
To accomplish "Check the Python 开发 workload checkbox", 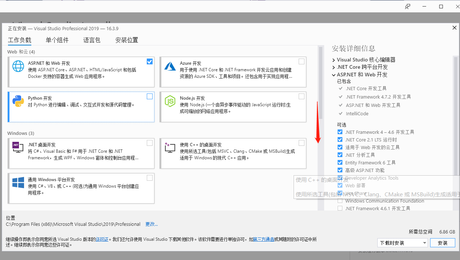I will point(150,96).
